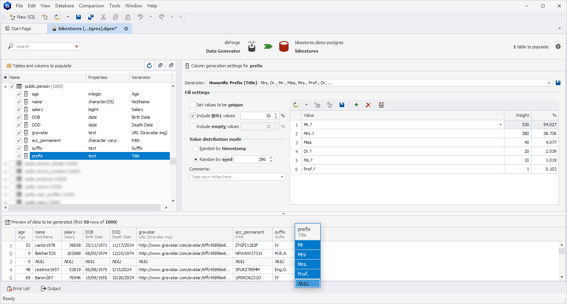Viewport: 567px width, 304px height.
Task: Click the load from query icon in value toolbar
Action: point(330,105)
